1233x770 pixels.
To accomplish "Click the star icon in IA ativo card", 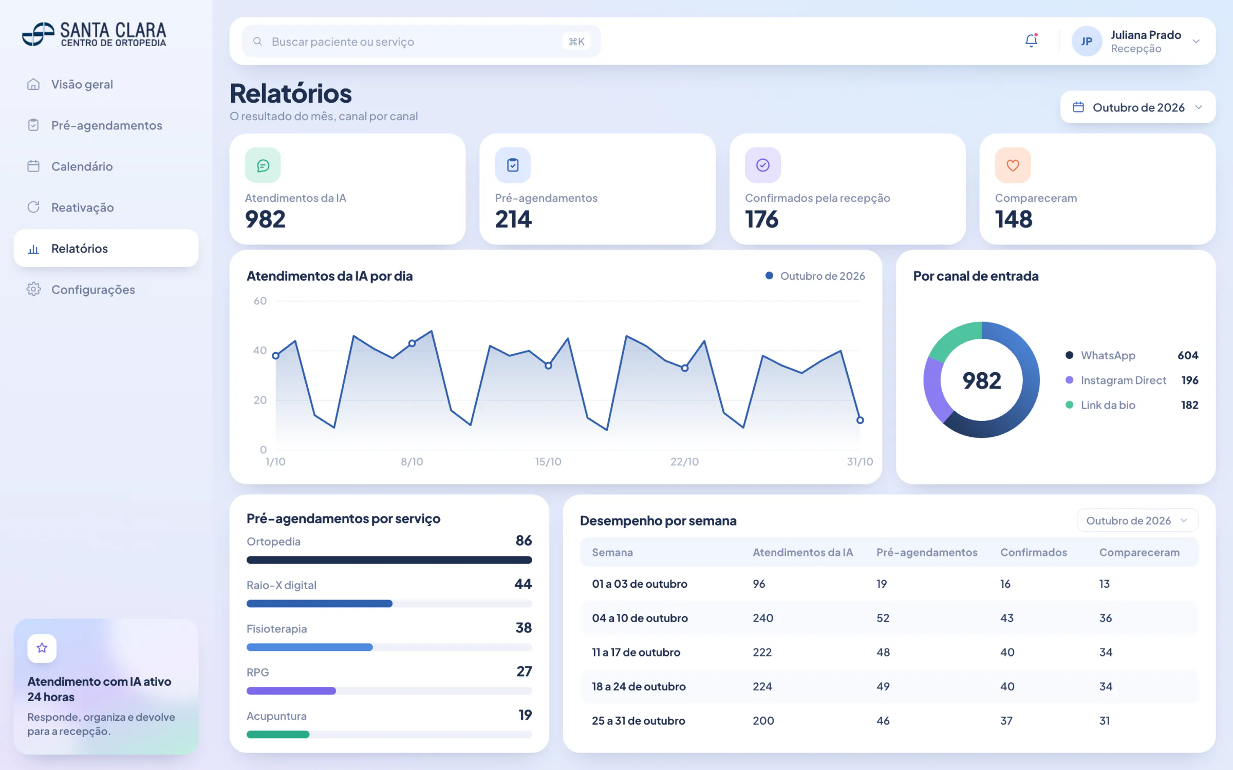I will pyautogui.click(x=42, y=648).
